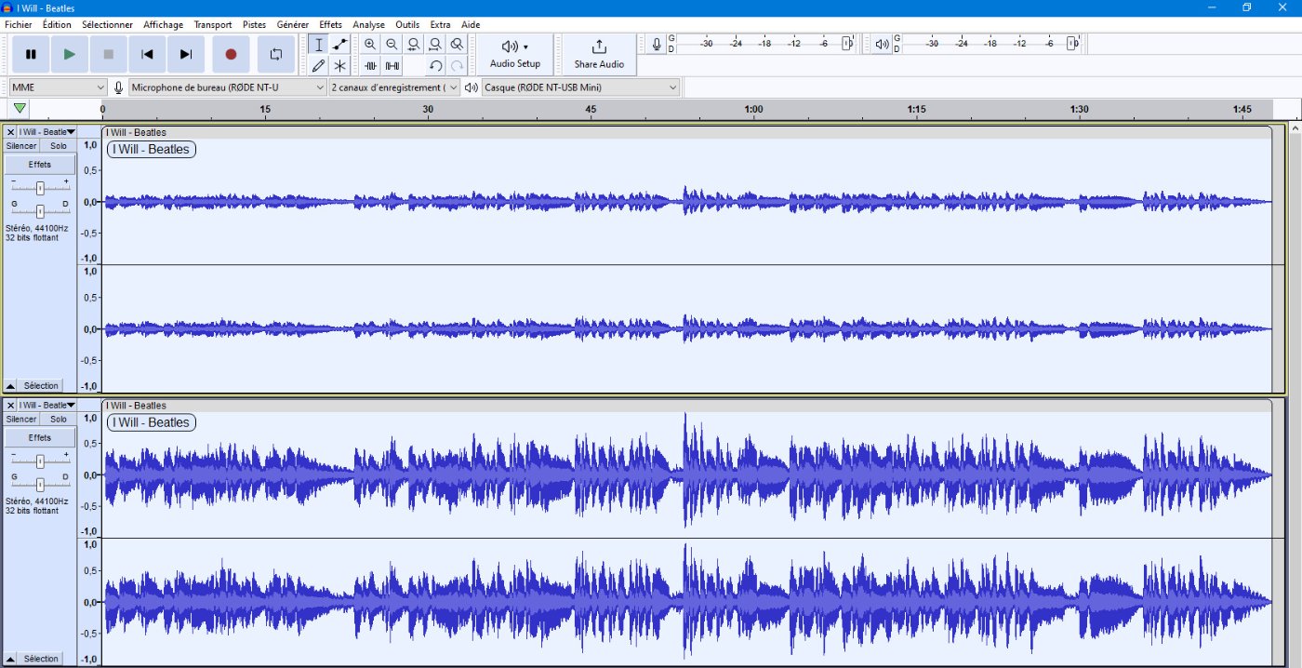Click Effets button on the first track
The width and height of the screenshot is (1302, 668).
(x=40, y=164)
